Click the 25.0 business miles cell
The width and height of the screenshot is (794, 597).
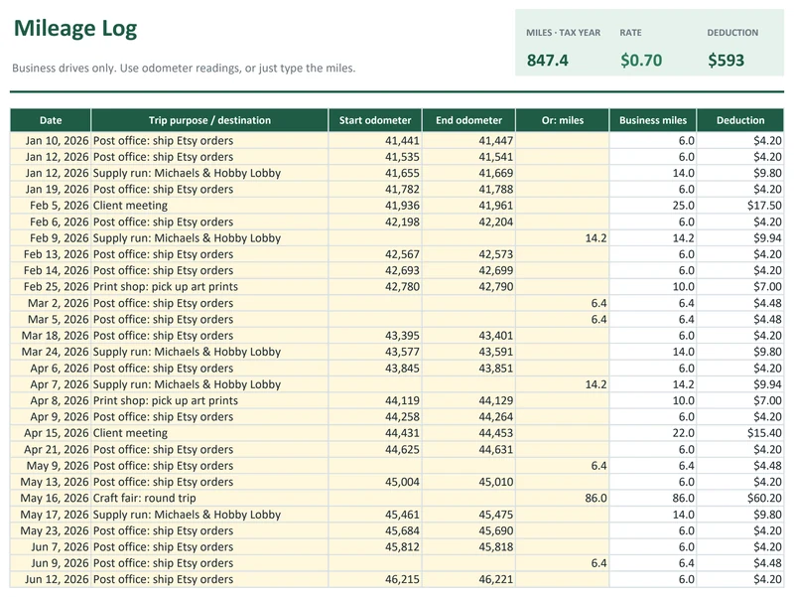click(653, 206)
